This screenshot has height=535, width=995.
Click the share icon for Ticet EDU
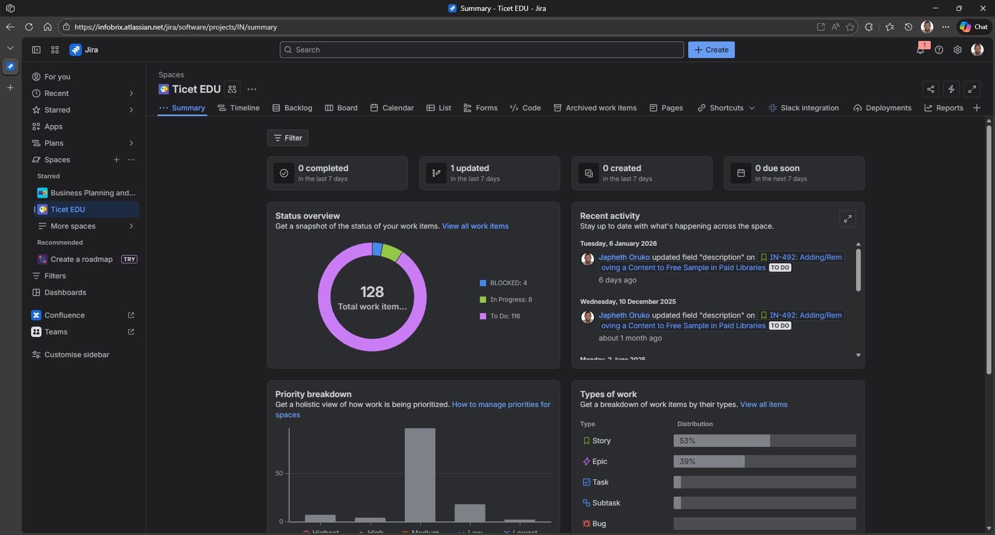tap(931, 89)
